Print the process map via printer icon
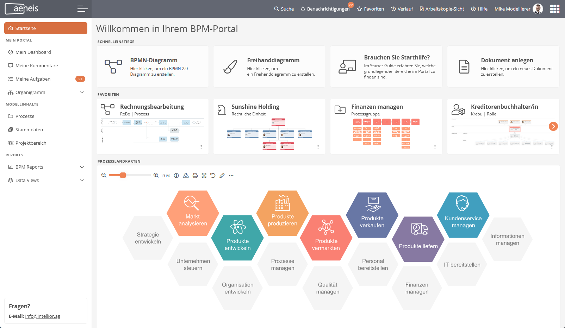 [195, 176]
